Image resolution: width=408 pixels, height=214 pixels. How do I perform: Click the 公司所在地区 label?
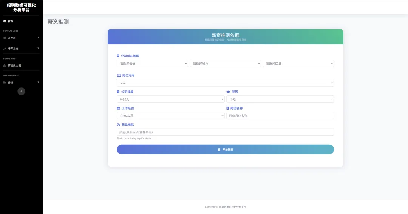pyautogui.click(x=130, y=56)
